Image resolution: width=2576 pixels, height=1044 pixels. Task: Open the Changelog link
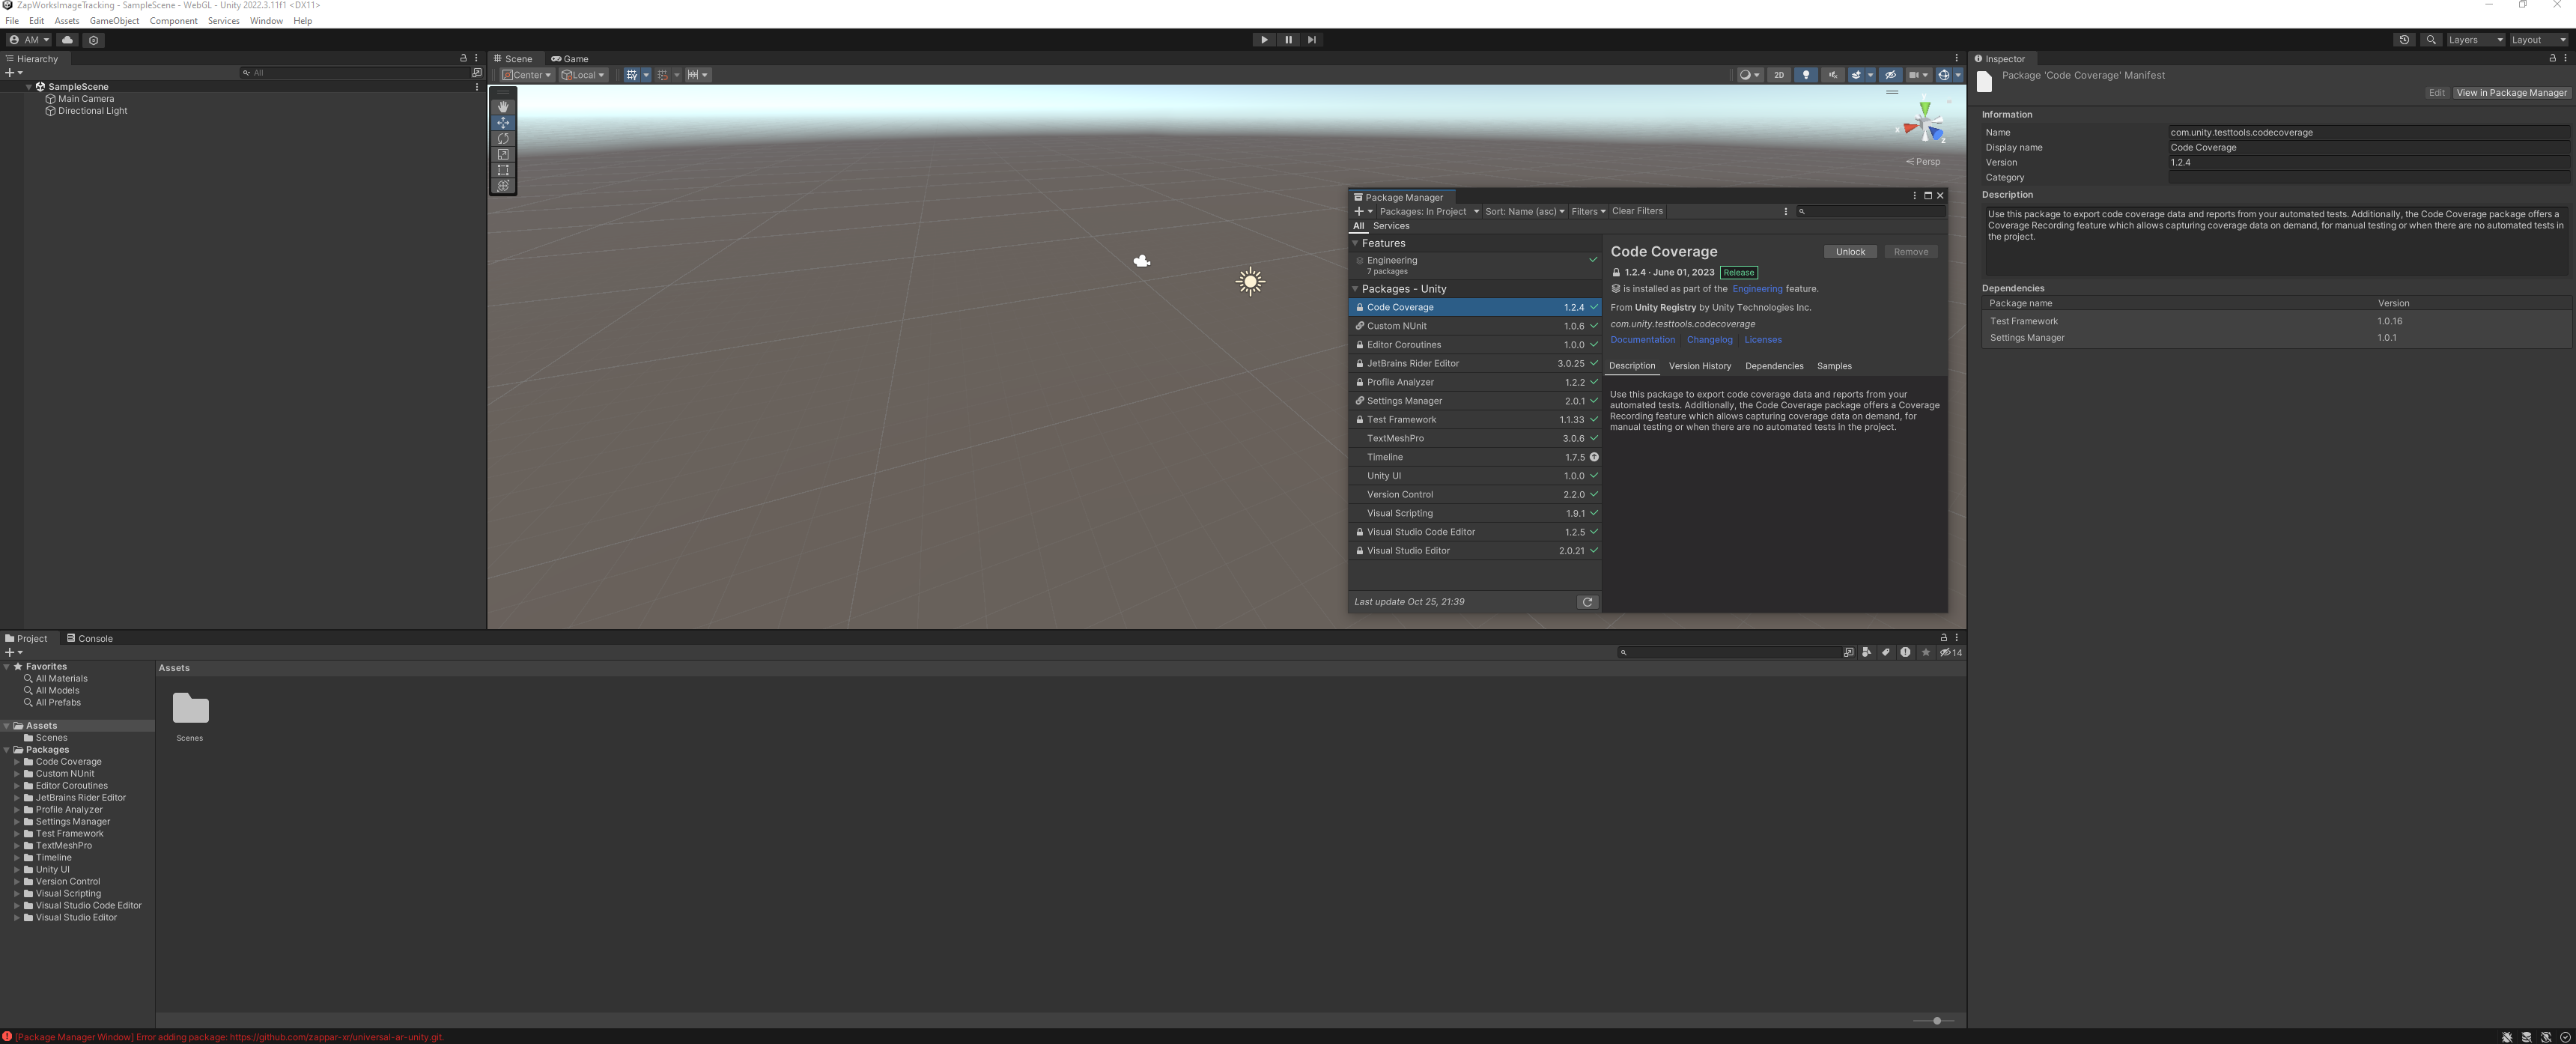click(1709, 340)
